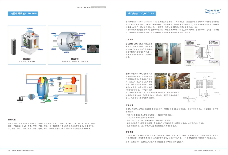The height and width of the screenshot is (155, 228).
Task: Select the TCO/RCO-DB section heading banner
Action: click(x=141, y=14)
